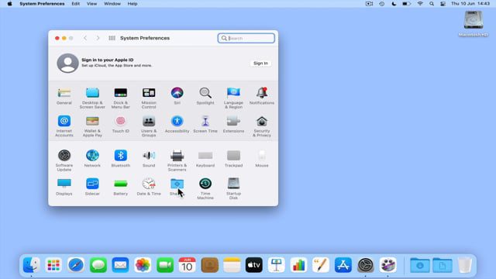Open Date & Time preferences
The width and height of the screenshot is (496, 279).
149,187
